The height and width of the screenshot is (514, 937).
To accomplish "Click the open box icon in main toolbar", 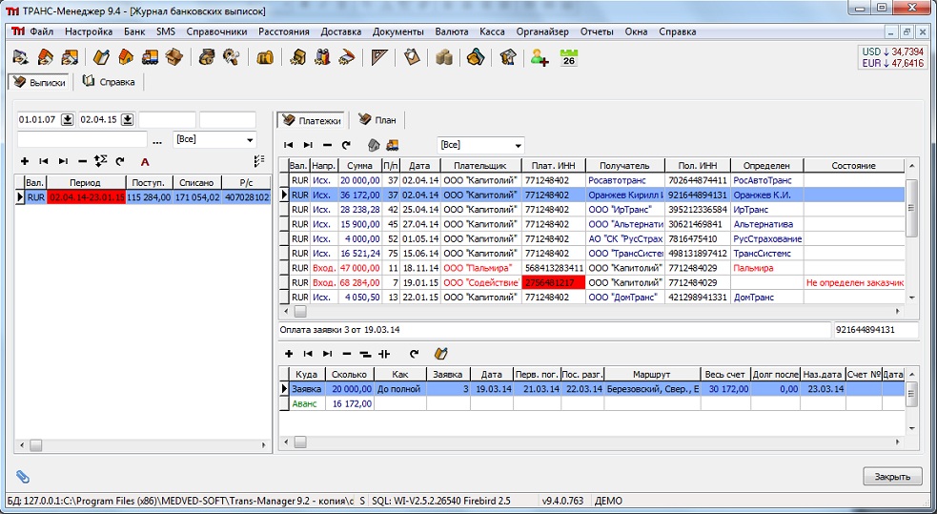I will (173, 57).
